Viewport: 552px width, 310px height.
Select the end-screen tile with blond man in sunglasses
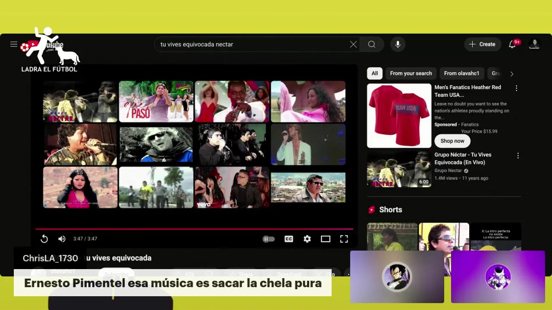(156, 145)
